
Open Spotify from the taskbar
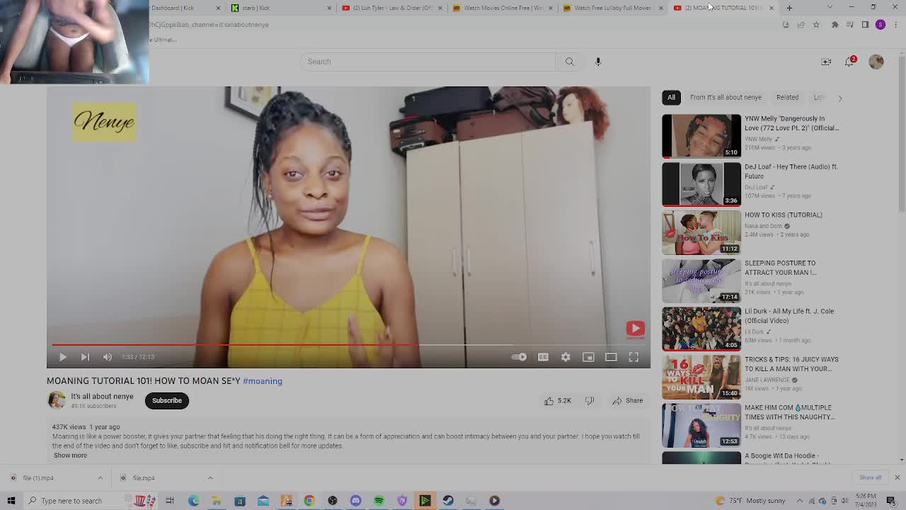click(x=379, y=501)
